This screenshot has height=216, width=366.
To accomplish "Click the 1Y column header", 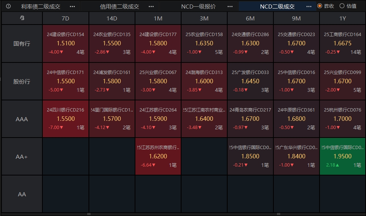I will 343,18.
